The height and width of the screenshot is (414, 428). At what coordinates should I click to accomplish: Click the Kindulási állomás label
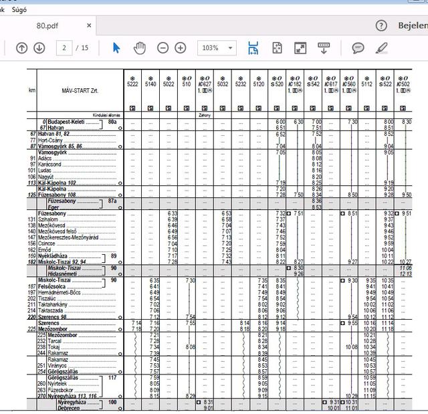click(106, 115)
